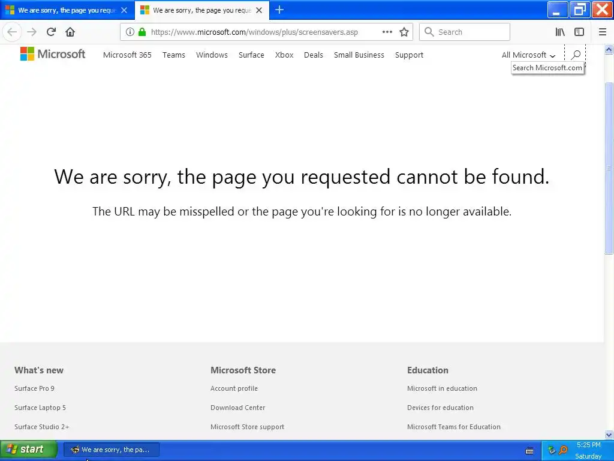Click the orange magnifier tray icon

[x=564, y=450]
